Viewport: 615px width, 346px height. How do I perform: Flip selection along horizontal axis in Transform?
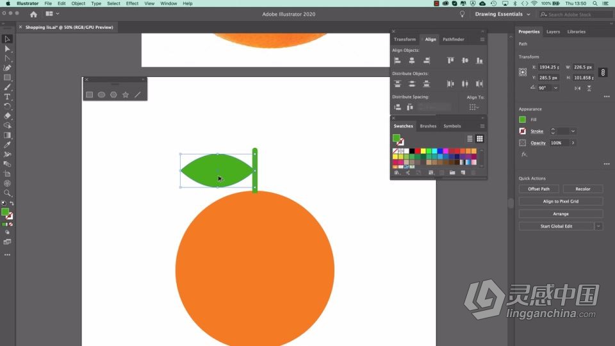point(577,88)
